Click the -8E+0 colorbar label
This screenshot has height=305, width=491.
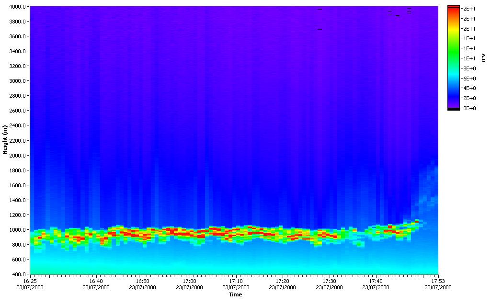[x=468, y=68]
